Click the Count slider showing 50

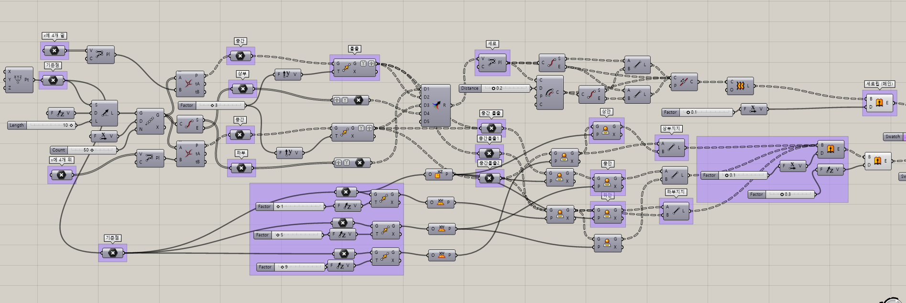[x=84, y=150]
